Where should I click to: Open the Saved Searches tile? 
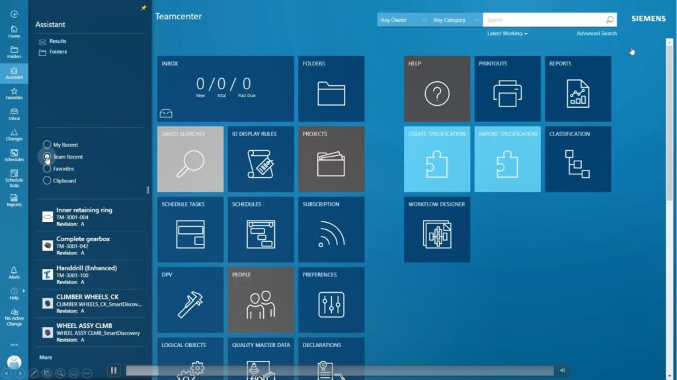coord(190,159)
